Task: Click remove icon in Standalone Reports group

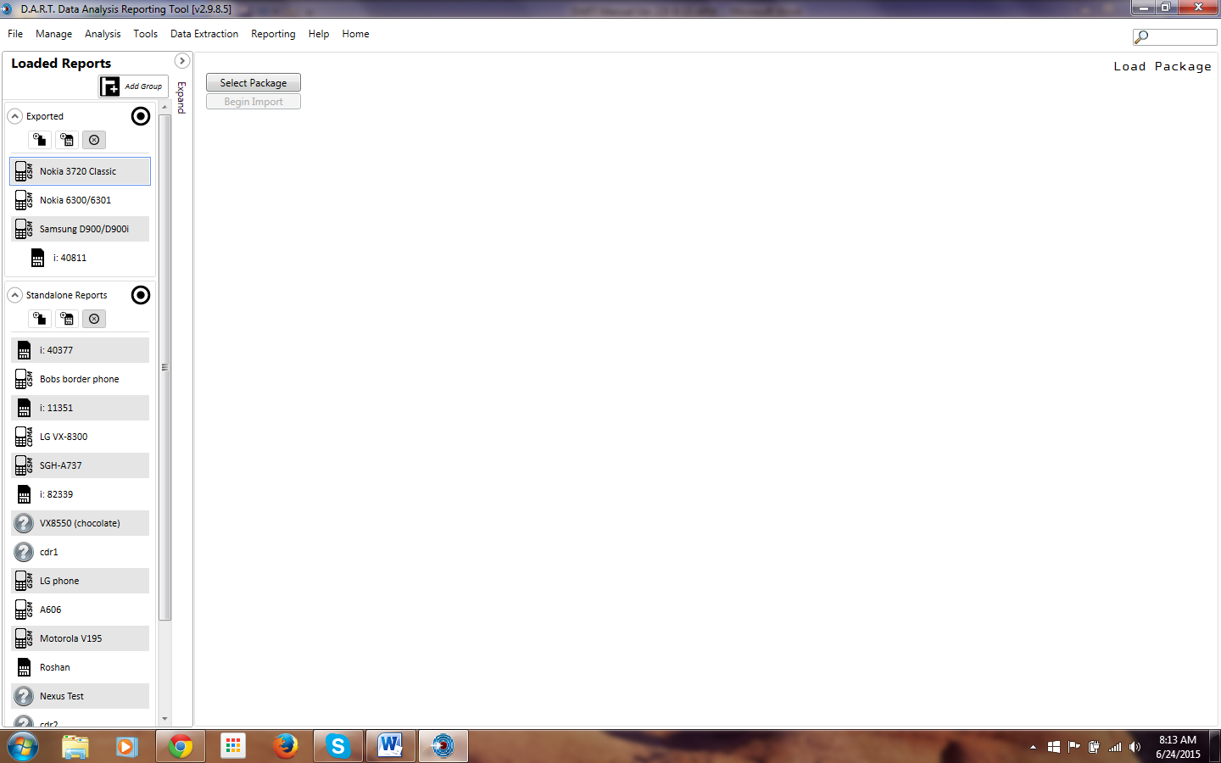Action: pos(94,319)
